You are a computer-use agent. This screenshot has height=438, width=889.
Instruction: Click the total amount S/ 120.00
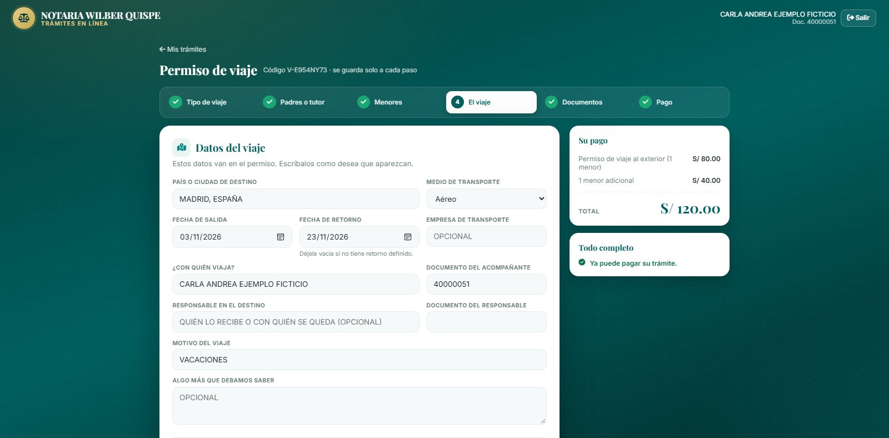tap(690, 209)
